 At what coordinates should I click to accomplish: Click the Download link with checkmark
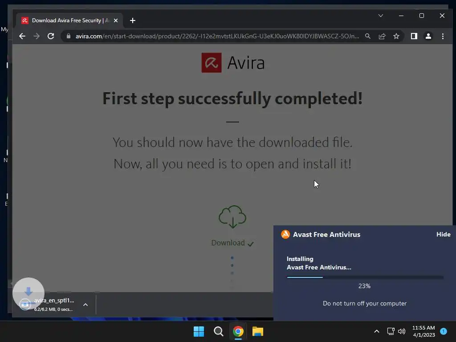coord(232,243)
